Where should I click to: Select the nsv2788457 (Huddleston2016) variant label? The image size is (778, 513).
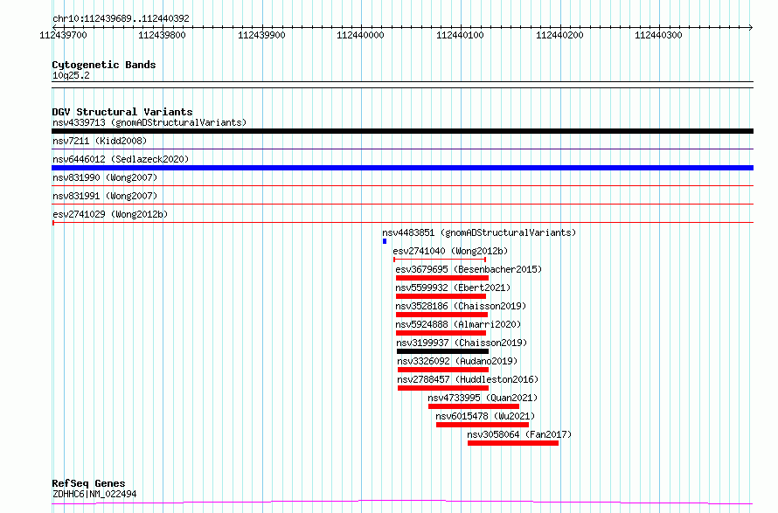pyautogui.click(x=468, y=379)
